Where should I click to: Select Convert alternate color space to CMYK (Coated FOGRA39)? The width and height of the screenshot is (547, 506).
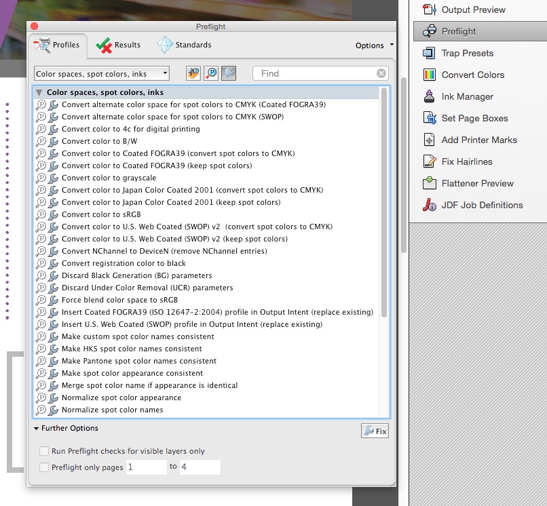pyautogui.click(x=193, y=104)
